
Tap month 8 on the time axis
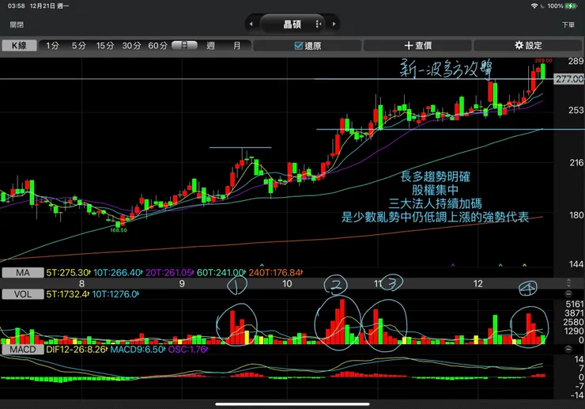click(81, 284)
